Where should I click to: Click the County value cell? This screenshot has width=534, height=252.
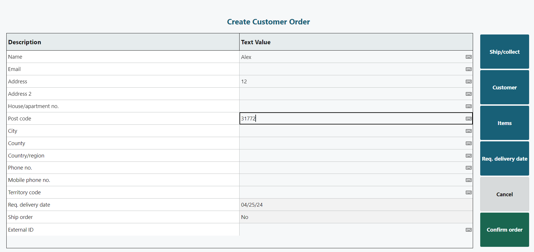tap(351, 143)
